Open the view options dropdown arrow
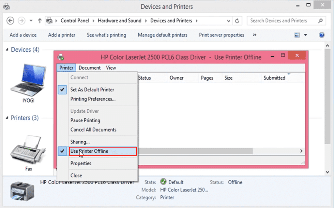 [x=305, y=35]
